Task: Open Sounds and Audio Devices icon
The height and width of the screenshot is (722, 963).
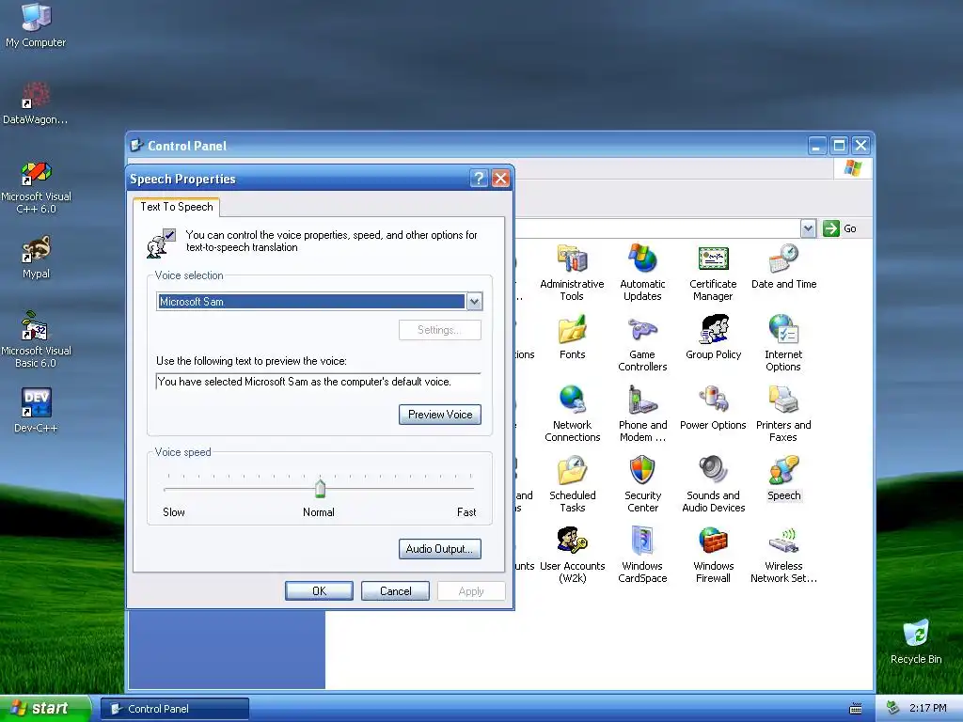Action: (x=713, y=484)
